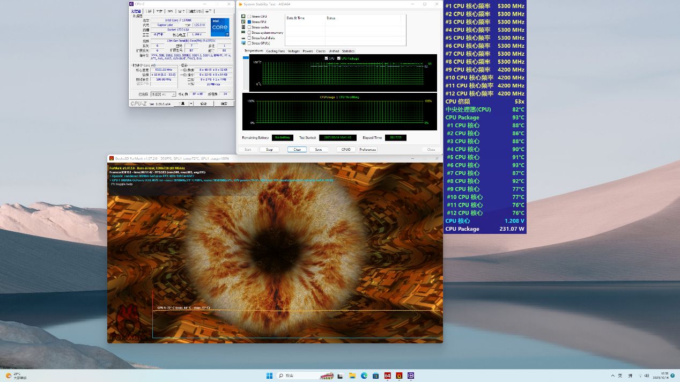This screenshot has height=382, width=680.
Task: Show hidden system tray icons
Action: tap(612, 376)
